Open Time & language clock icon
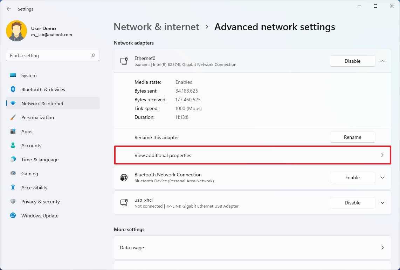Screen dimensions: 400x270 (x=13, y=160)
